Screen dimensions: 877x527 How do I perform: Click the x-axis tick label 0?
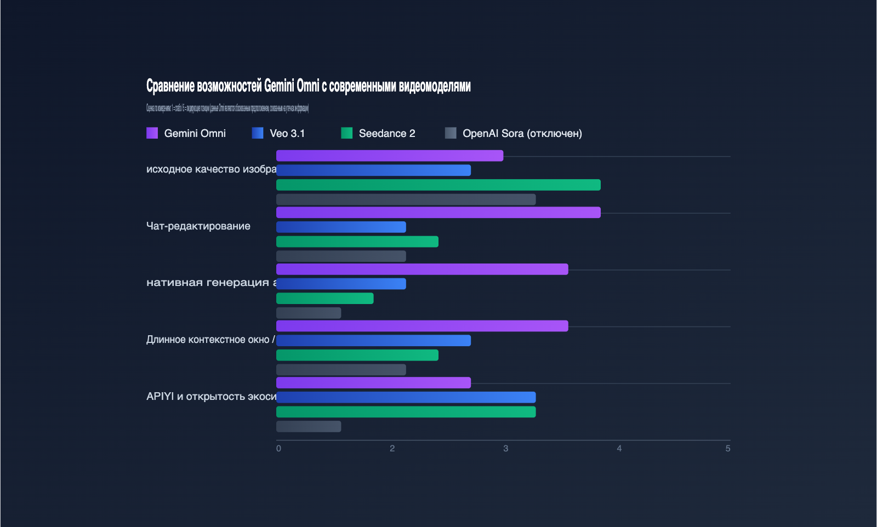pyautogui.click(x=278, y=449)
